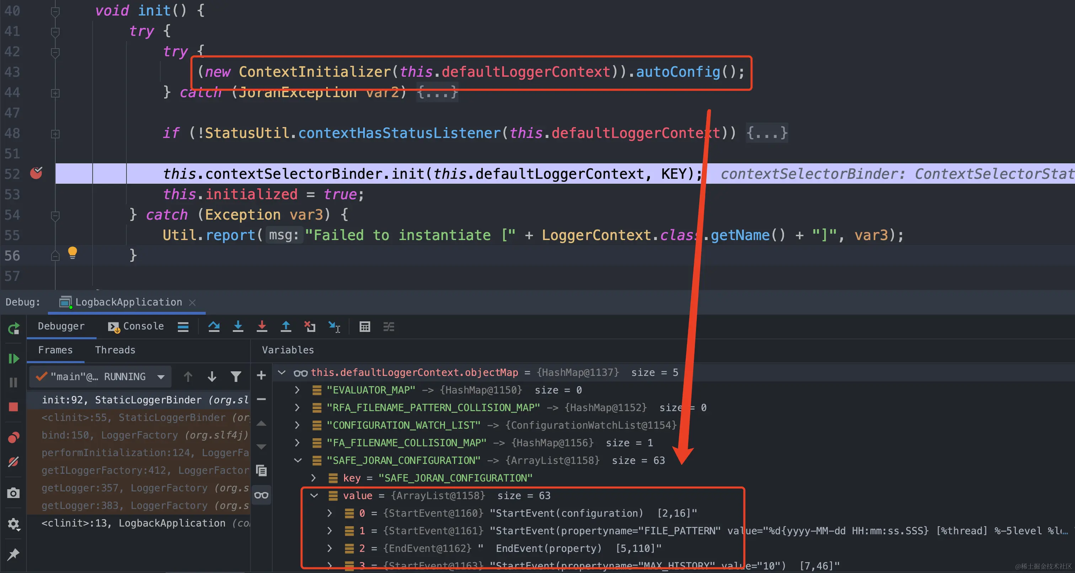Click the camera thread dump icon

pos(14,493)
